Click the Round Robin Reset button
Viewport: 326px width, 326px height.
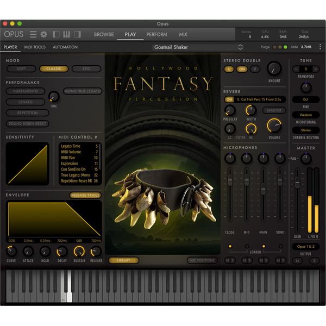pos(28,124)
